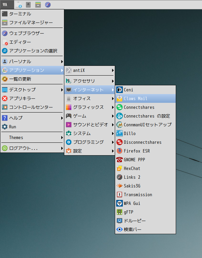This screenshot has width=202, height=258.
Task: Click the Run gear icon
Action: click(5, 127)
